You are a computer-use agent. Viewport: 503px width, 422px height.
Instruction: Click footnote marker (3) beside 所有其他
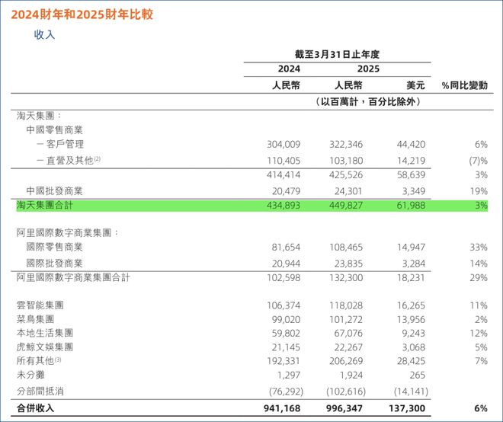[x=58, y=360]
